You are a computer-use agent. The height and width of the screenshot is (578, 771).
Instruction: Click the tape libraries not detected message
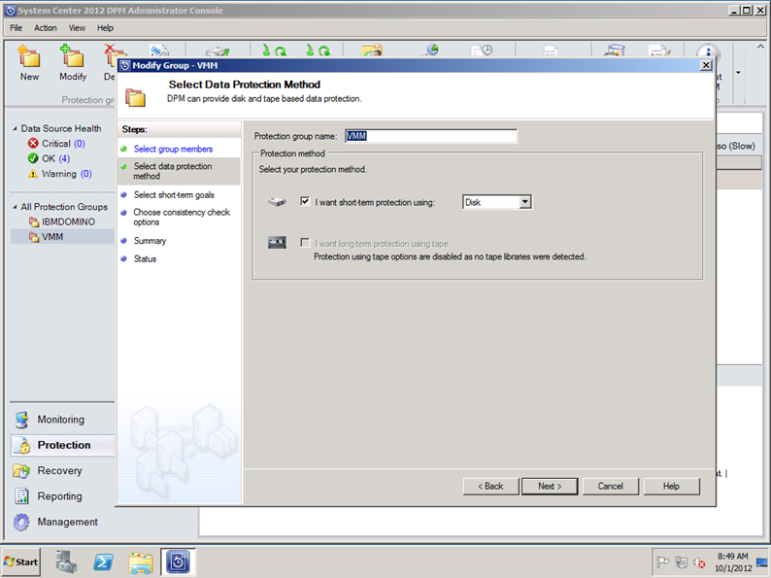[x=450, y=256]
